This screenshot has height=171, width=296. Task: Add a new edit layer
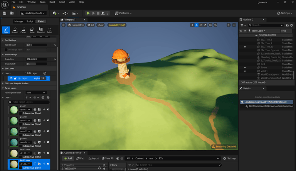(45, 73)
